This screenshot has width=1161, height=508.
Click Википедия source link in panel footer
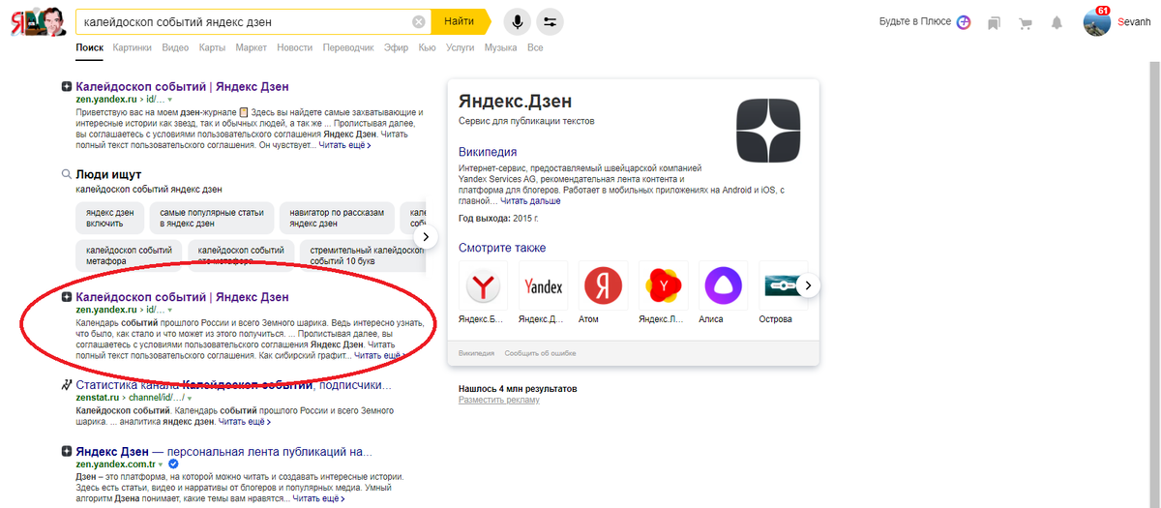tap(476, 353)
